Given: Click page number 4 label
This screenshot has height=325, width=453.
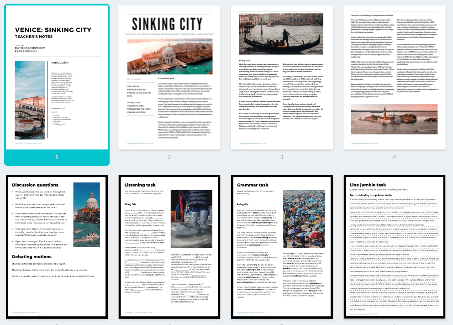Looking at the screenshot, I should click(x=395, y=157).
